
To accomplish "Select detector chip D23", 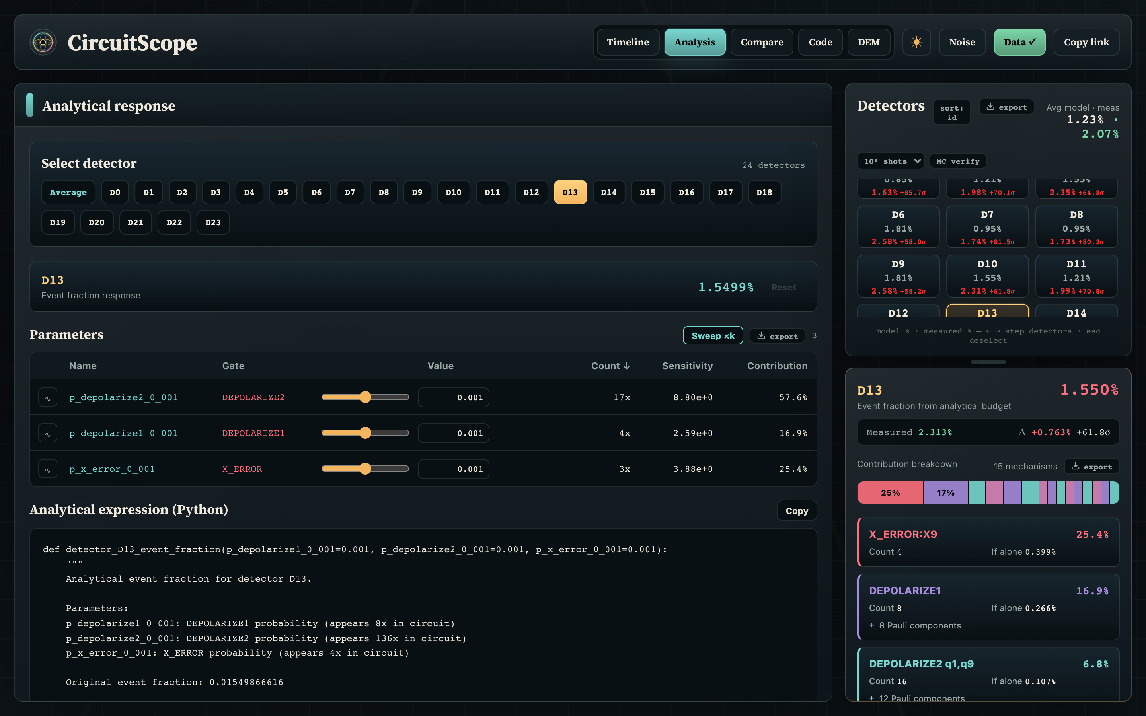I will pyautogui.click(x=213, y=223).
